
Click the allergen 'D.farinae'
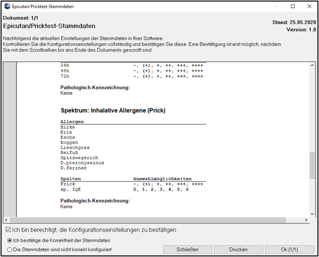tap(73, 168)
